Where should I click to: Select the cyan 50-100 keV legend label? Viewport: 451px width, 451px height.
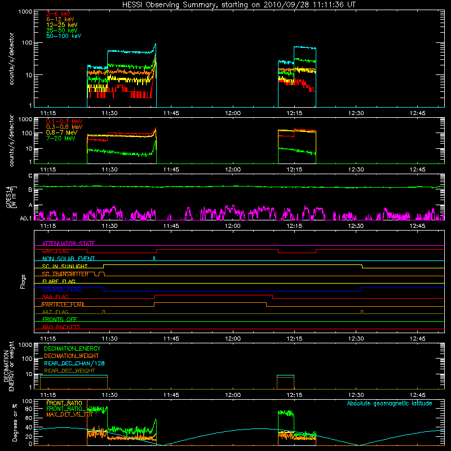(64, 36)
